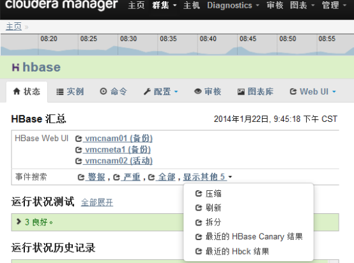
Task: Expand the Web UI tab dropdown arrow
Action: pos(334,91)
